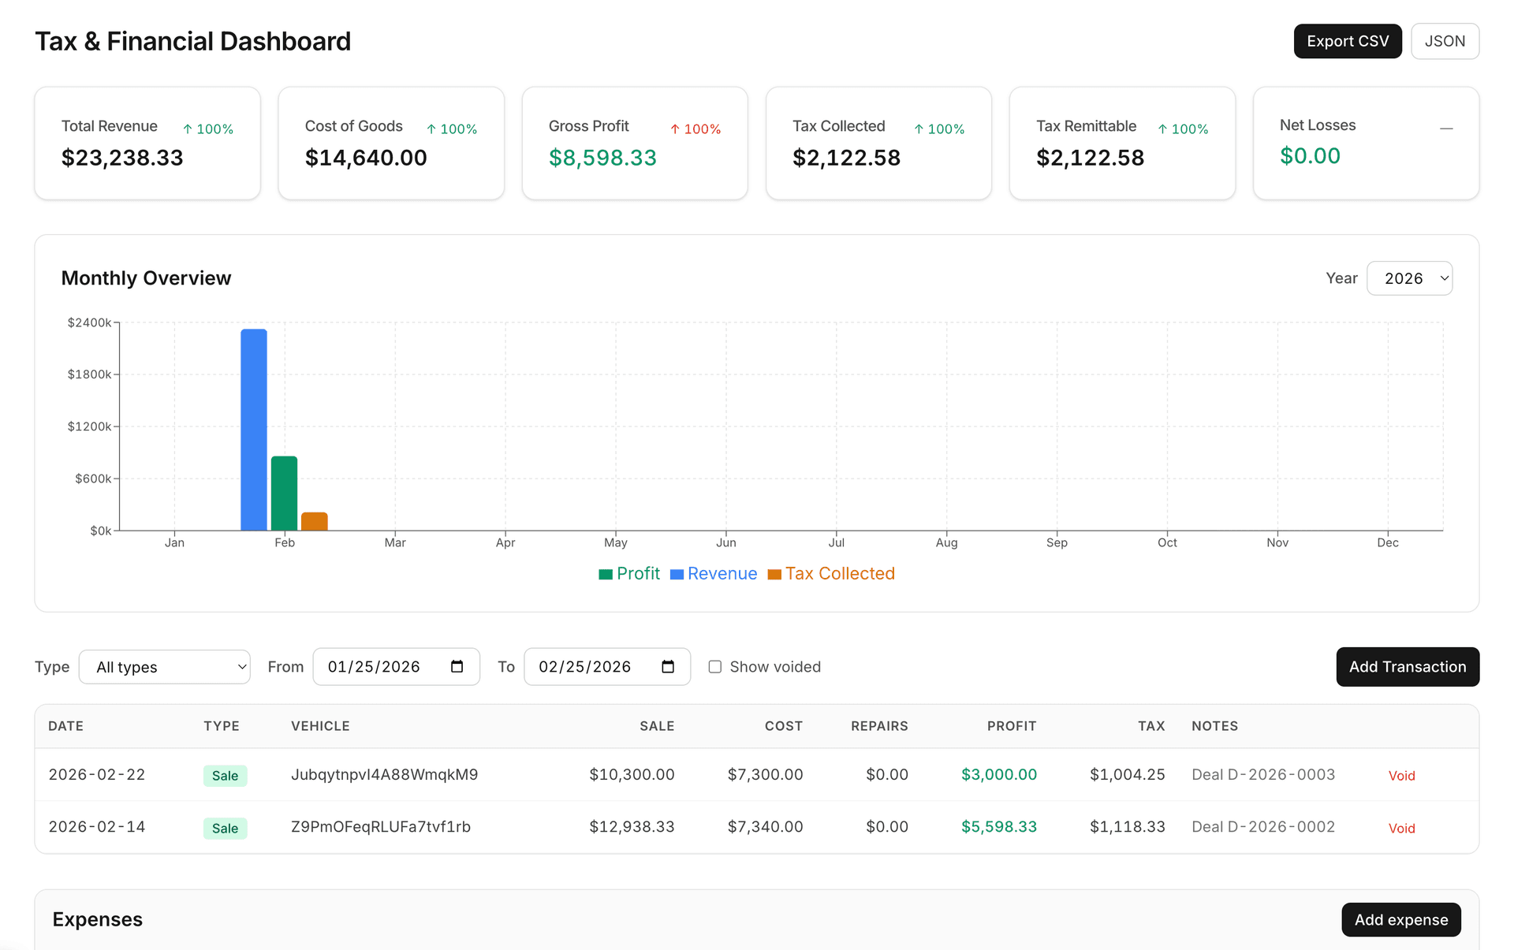Image resolution: width=1514 pixels, height=950 pixels.
Task: Click the Net Losses dash indicator
Action: (x=1446, y=129)
